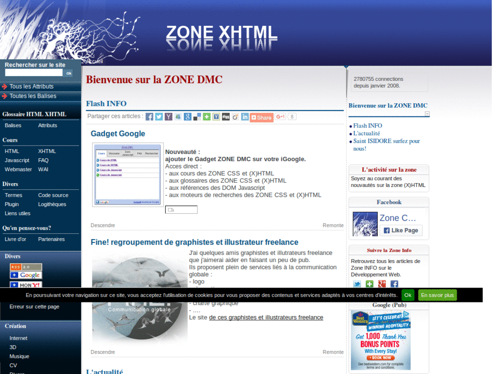Jump to Flash INFO in right sidebar
Screen dimensions: 498x374
point(368,126)
